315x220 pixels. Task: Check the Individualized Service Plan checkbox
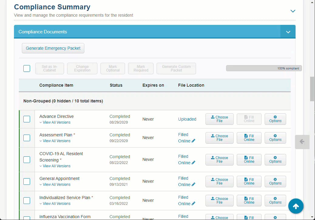[27, 201]
